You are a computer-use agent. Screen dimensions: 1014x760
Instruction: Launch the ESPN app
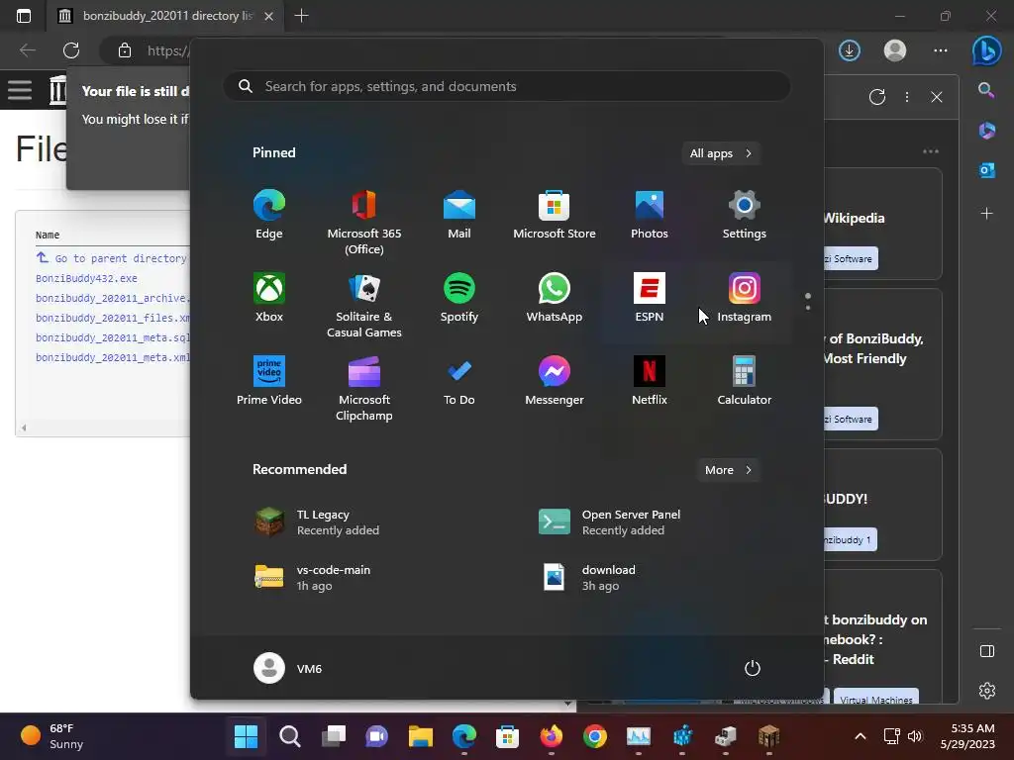tap(650, 298)
